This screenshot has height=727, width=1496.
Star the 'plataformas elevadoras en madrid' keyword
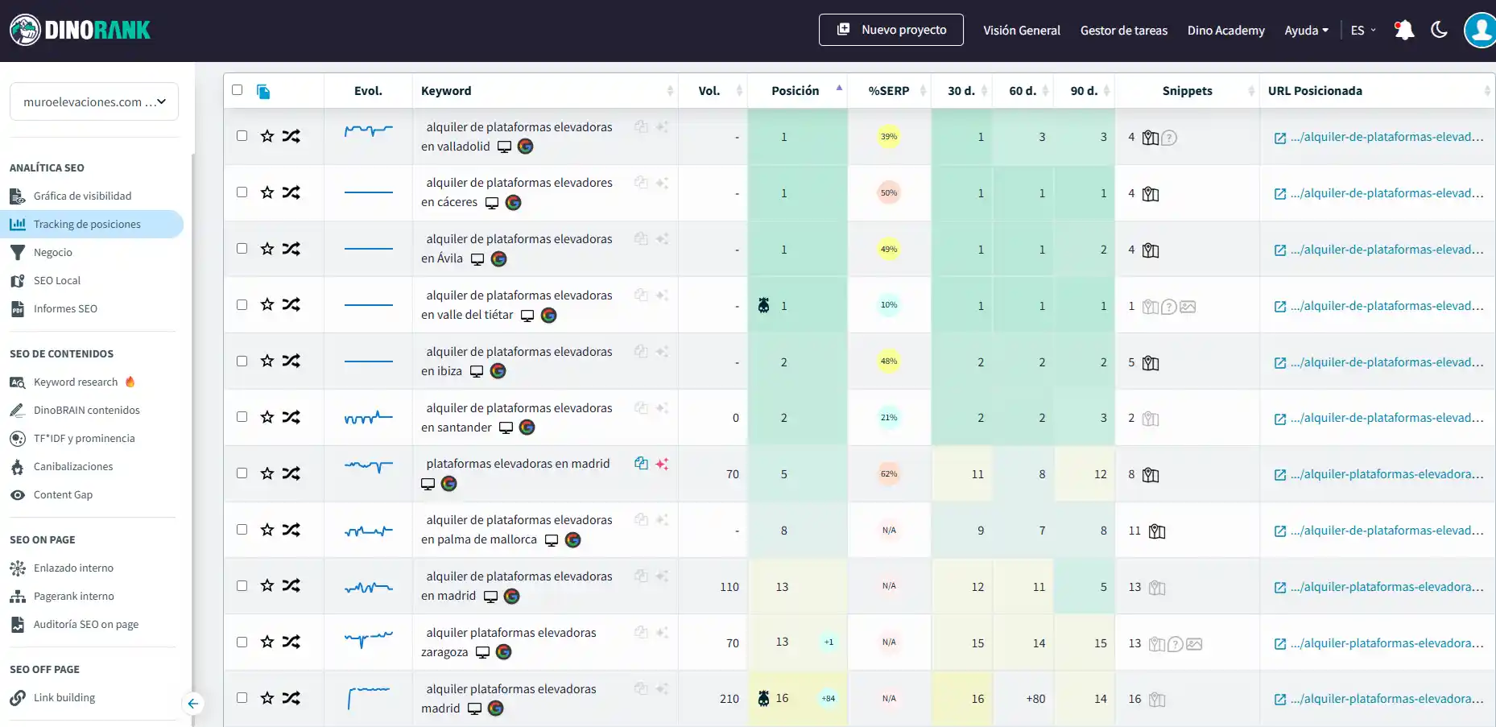click(x=267, y=473)
